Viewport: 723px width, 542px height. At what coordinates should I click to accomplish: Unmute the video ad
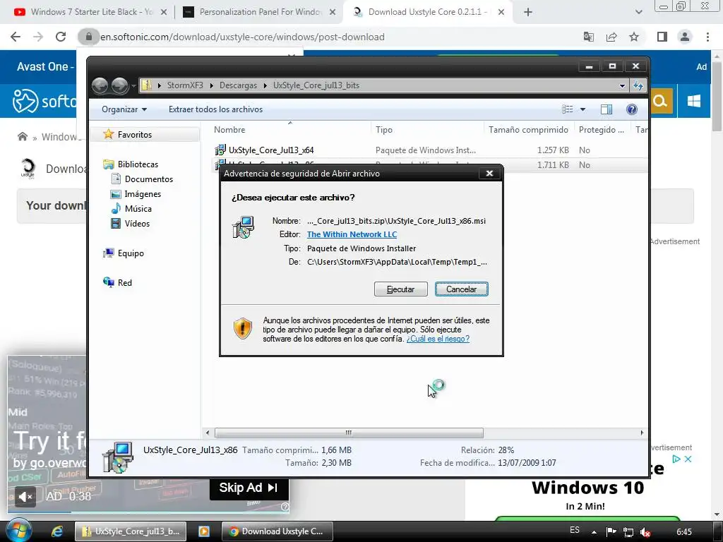[x=25, y=496]
